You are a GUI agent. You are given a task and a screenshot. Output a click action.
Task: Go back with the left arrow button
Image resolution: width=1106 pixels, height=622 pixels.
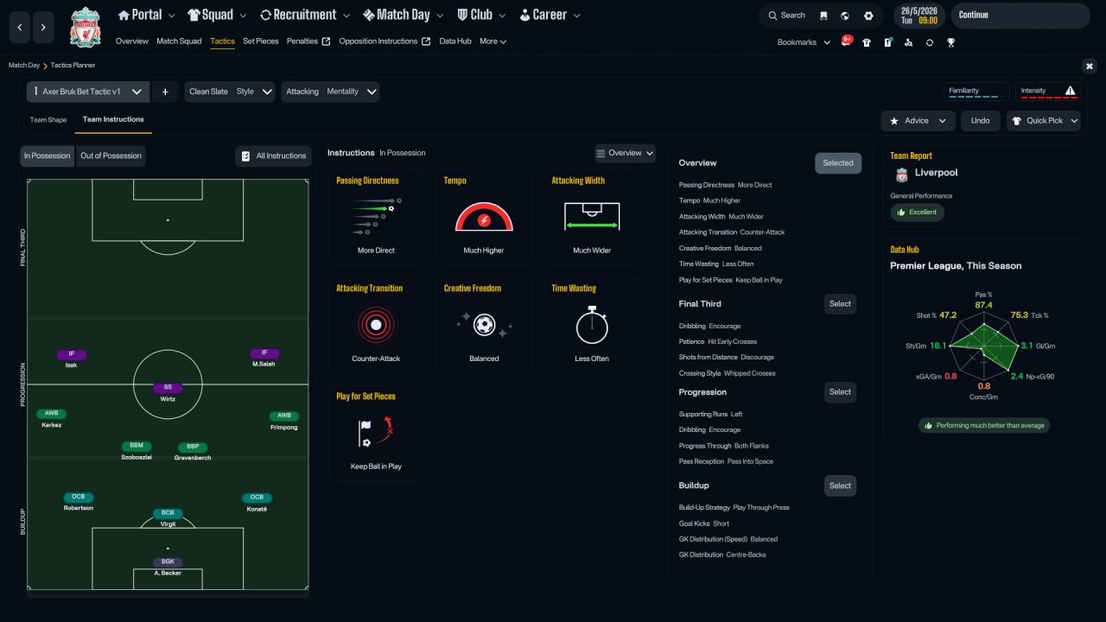[20, 28]
